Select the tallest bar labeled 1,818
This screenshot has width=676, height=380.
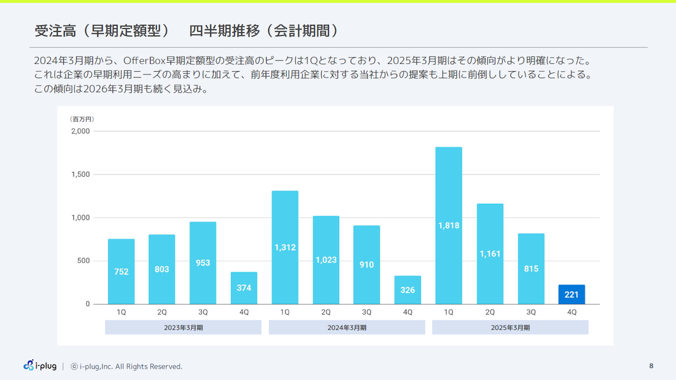pyautogui.click(x=448, y=225)
